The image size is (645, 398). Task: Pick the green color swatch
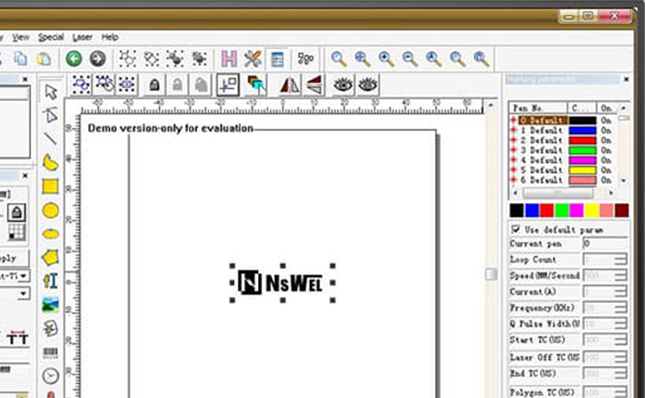pos(562,210)
